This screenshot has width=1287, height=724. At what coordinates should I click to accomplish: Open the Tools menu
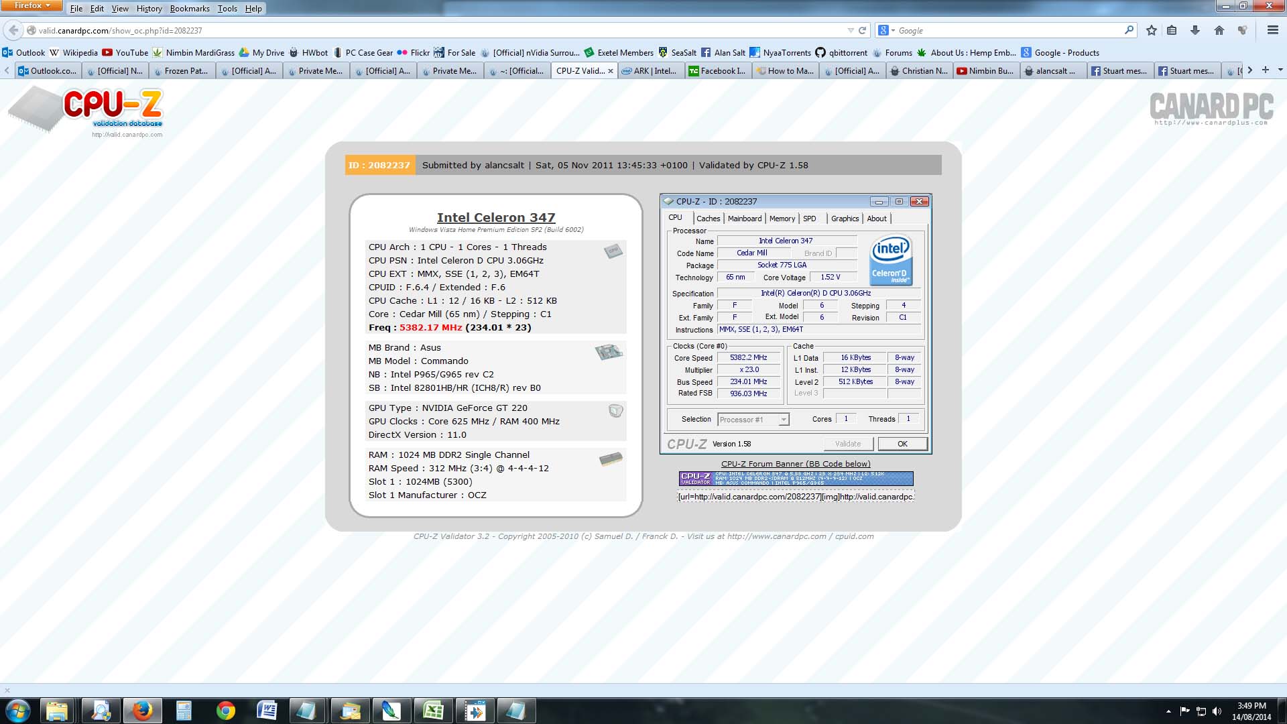tap(227, 9)
